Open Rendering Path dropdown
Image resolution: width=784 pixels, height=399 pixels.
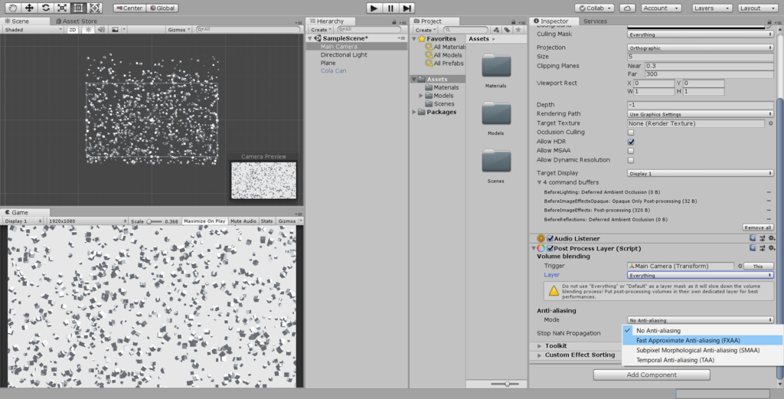(700, 114)
